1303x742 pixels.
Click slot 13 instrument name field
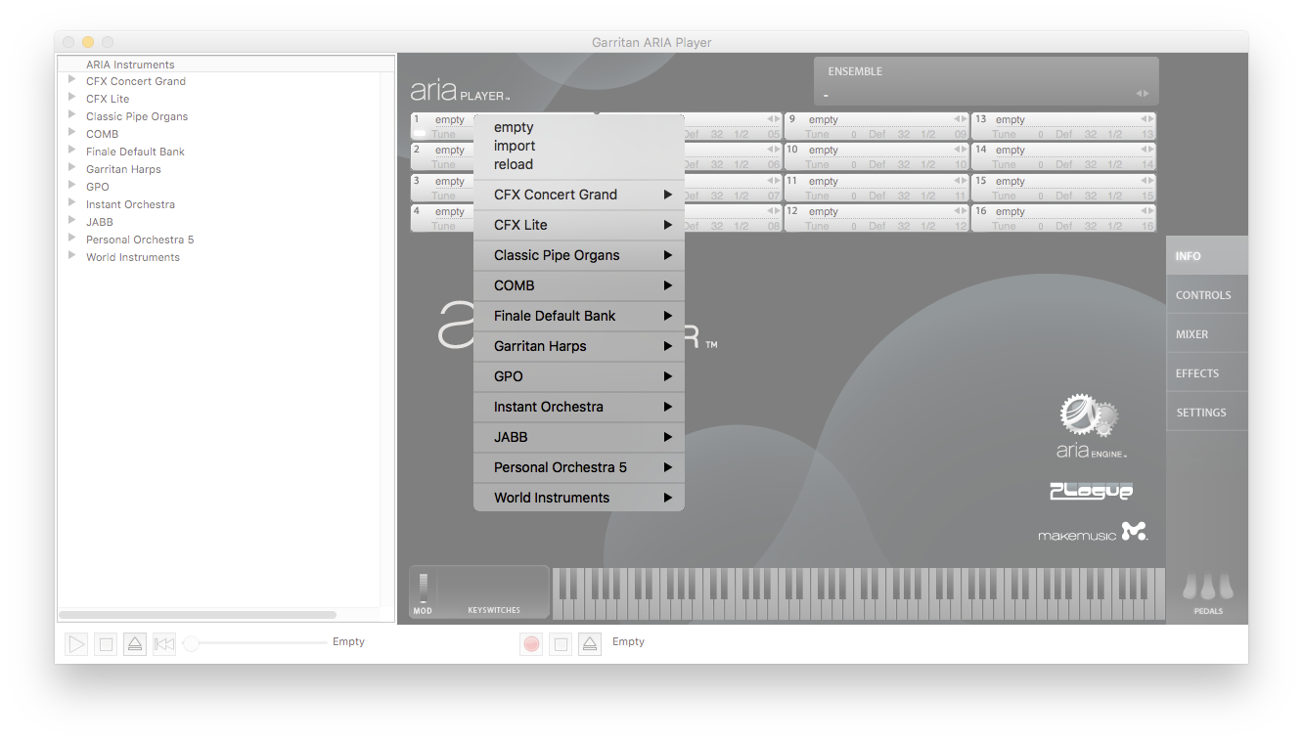coord(1067,119)
